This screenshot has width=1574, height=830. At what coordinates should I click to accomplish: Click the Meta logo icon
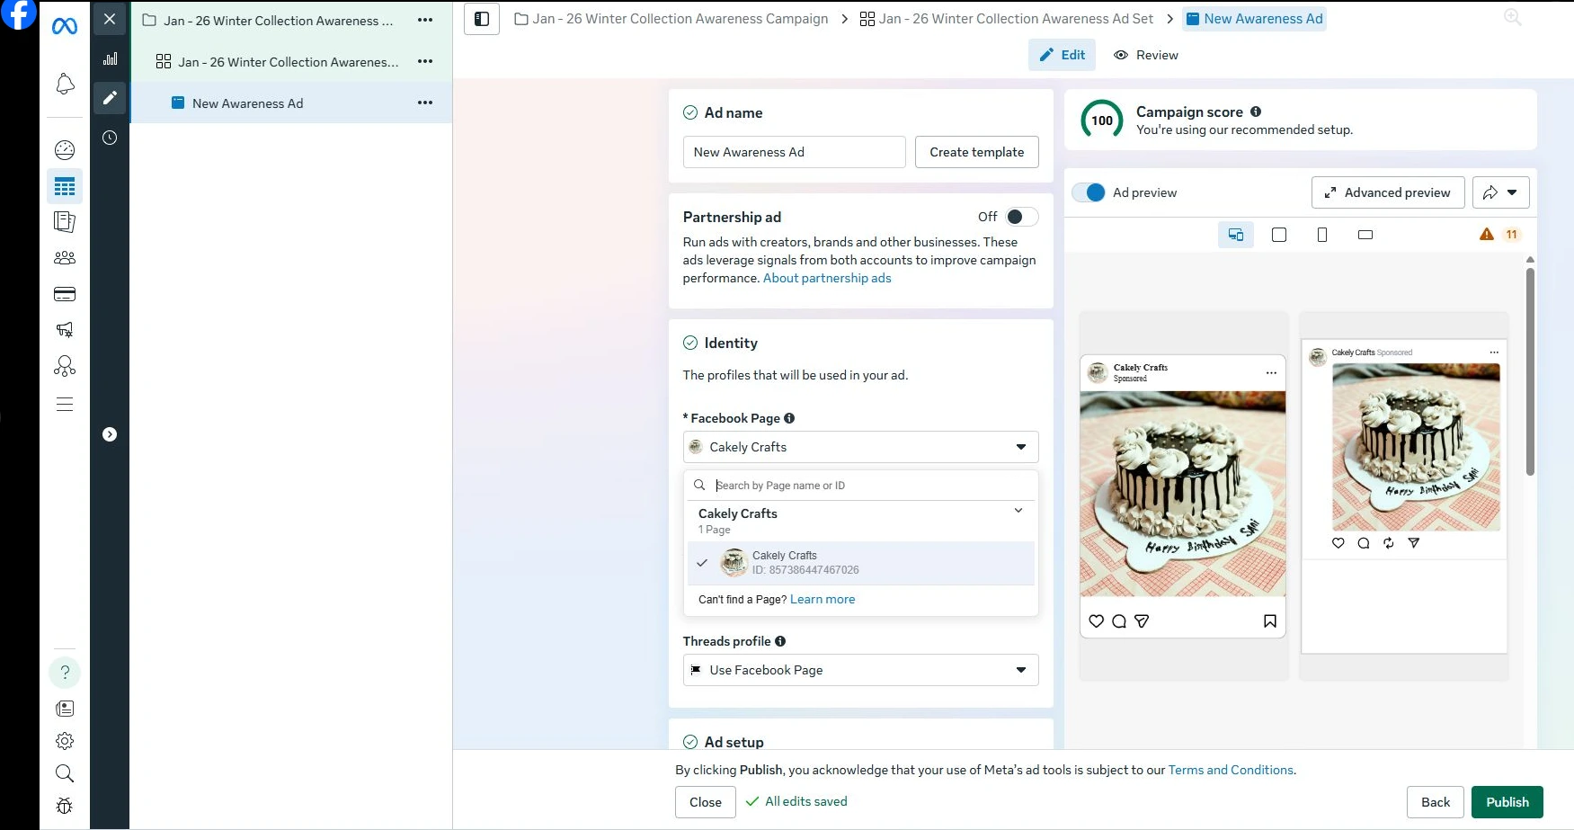pyautogui.click(x=65, y=27)
